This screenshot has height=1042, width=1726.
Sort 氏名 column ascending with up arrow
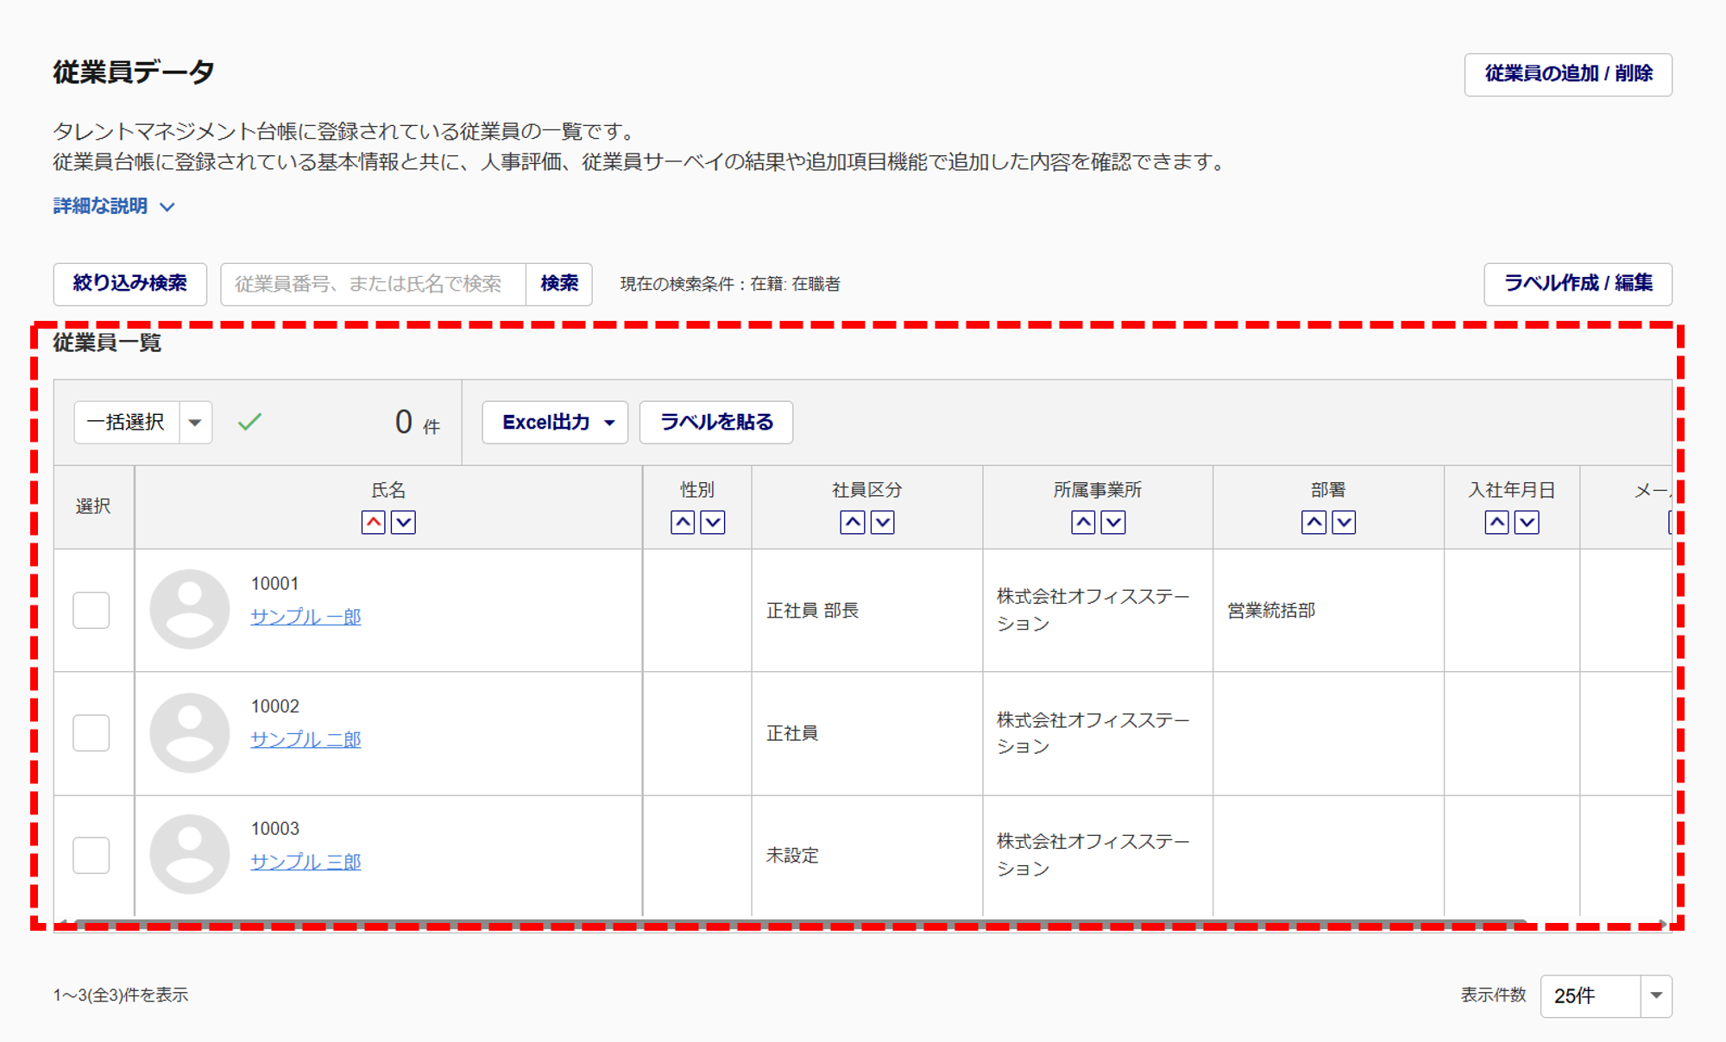(373, 523)
